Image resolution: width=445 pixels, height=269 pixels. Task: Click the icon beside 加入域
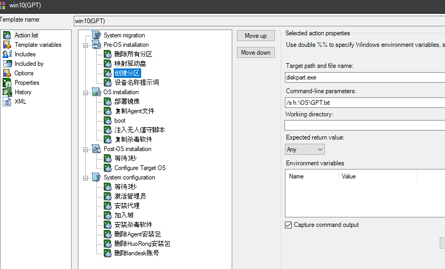pos(107,215)
